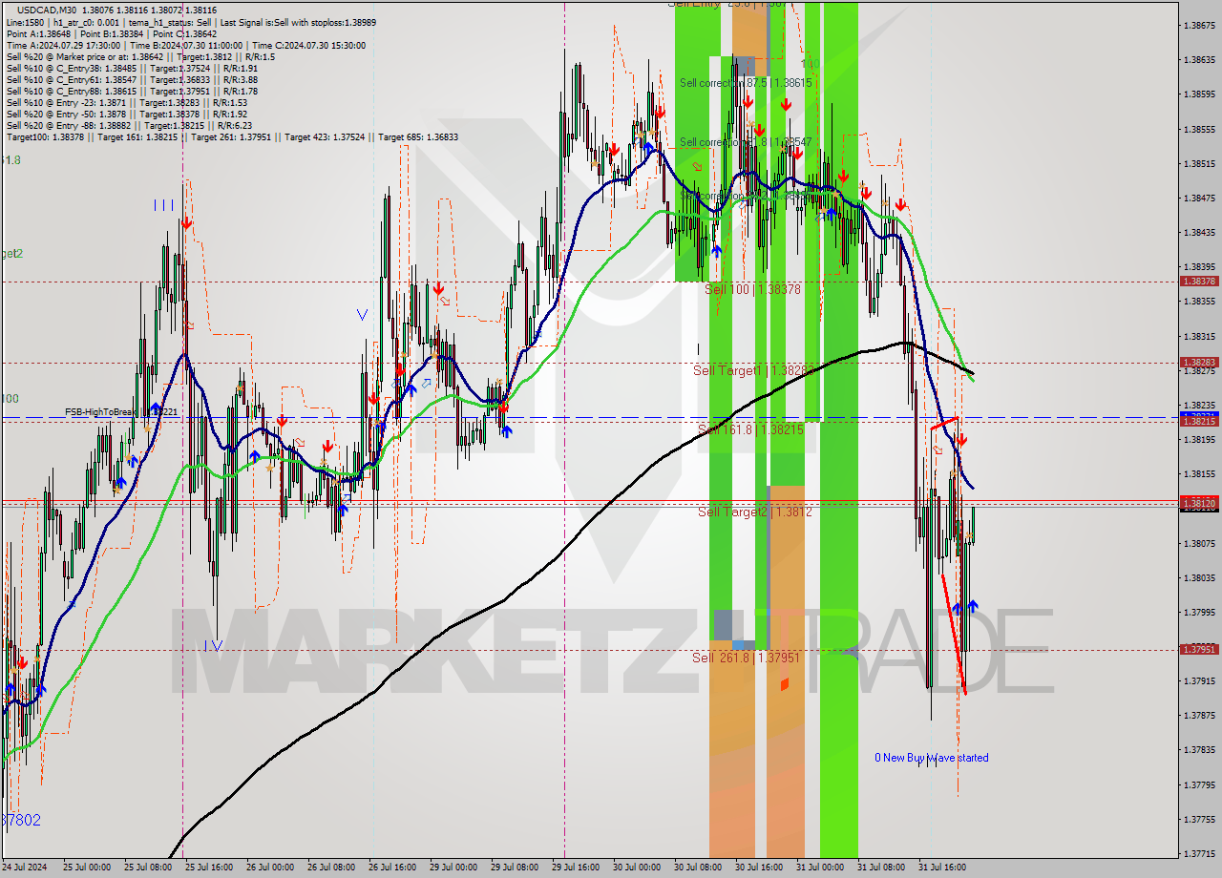Click 1.38075 on the price axis
This screenshot has height=878, width=1222.
point(1199,543)
